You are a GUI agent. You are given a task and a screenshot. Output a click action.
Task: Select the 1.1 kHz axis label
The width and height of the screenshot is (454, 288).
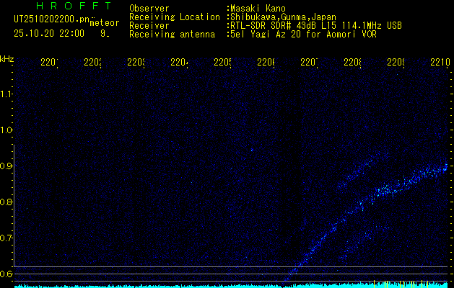point(6,94)
